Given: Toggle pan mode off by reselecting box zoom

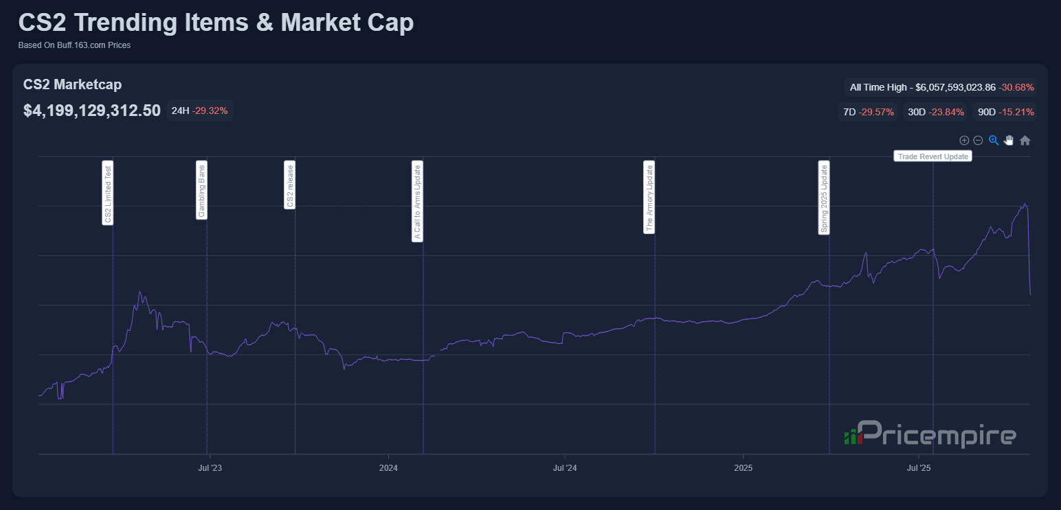Looking at the screenshot, I should pyautogui.click(x=994, y=140).
